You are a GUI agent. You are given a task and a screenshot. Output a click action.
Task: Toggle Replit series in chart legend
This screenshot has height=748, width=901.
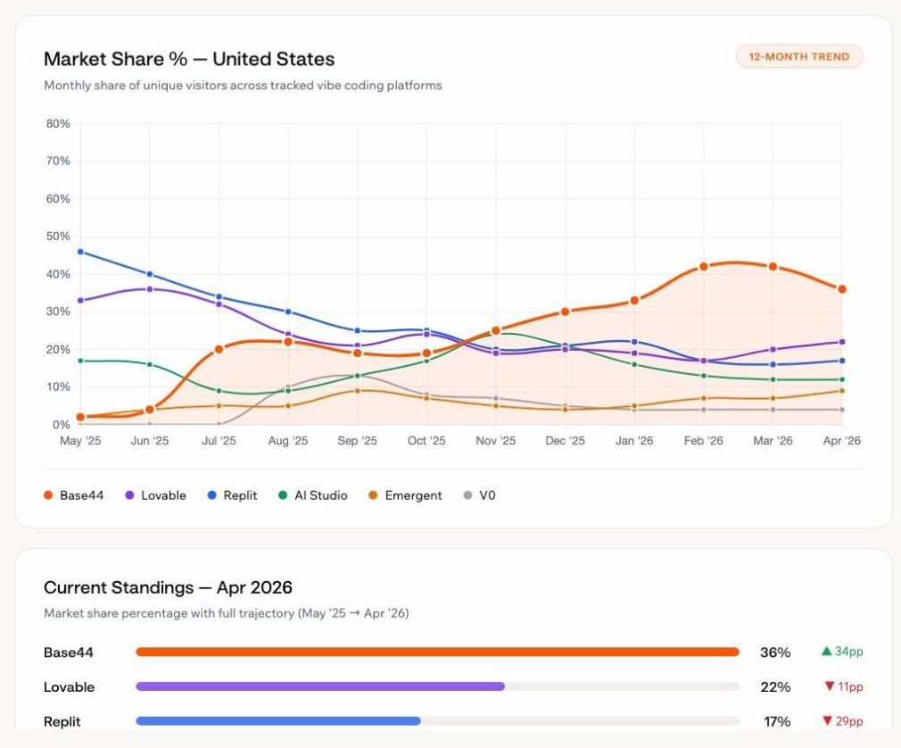(232, 495)
